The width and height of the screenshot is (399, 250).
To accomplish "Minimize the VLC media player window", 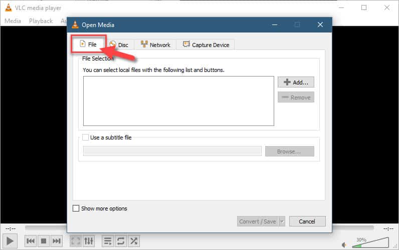I will [341, 7].
